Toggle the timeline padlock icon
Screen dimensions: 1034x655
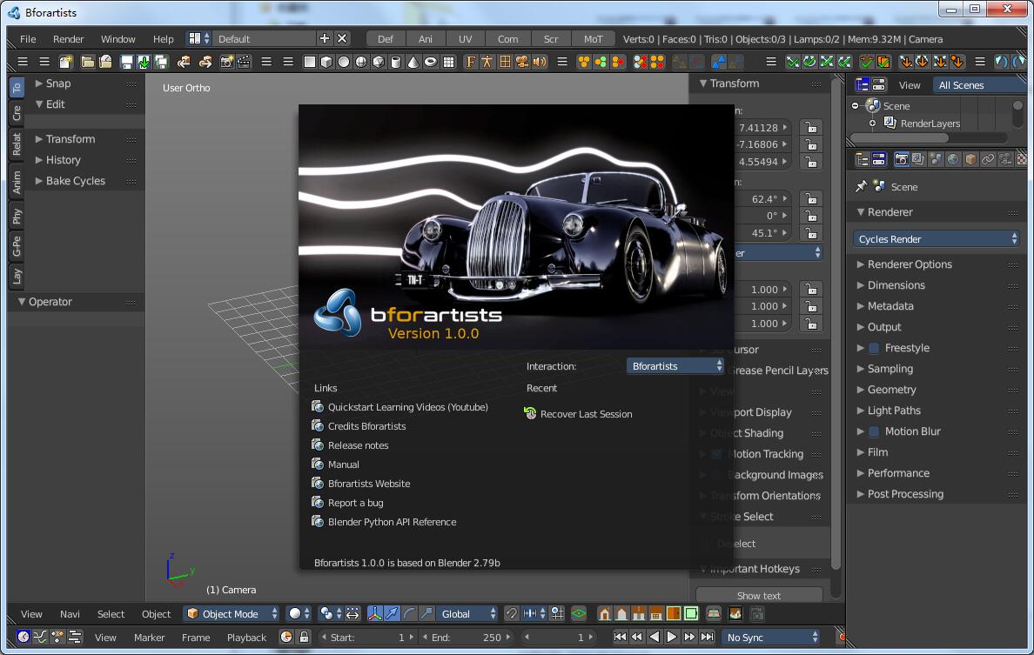[x=304, y=638]
